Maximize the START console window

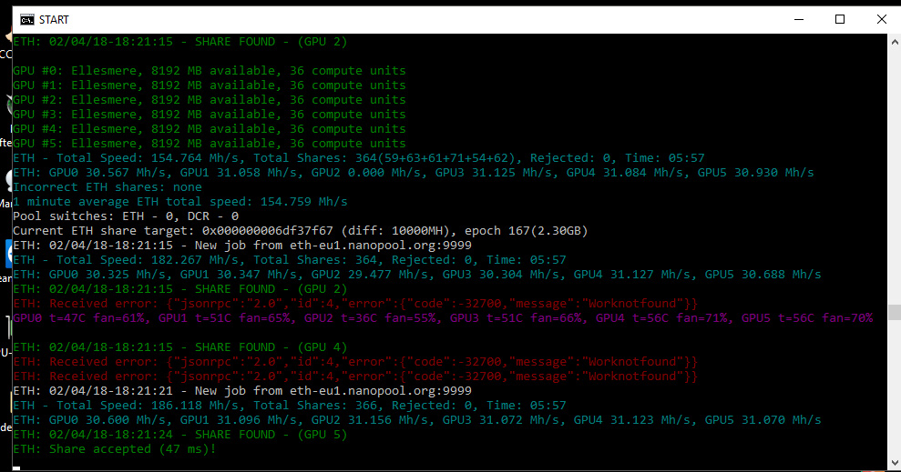click(840, 19)
